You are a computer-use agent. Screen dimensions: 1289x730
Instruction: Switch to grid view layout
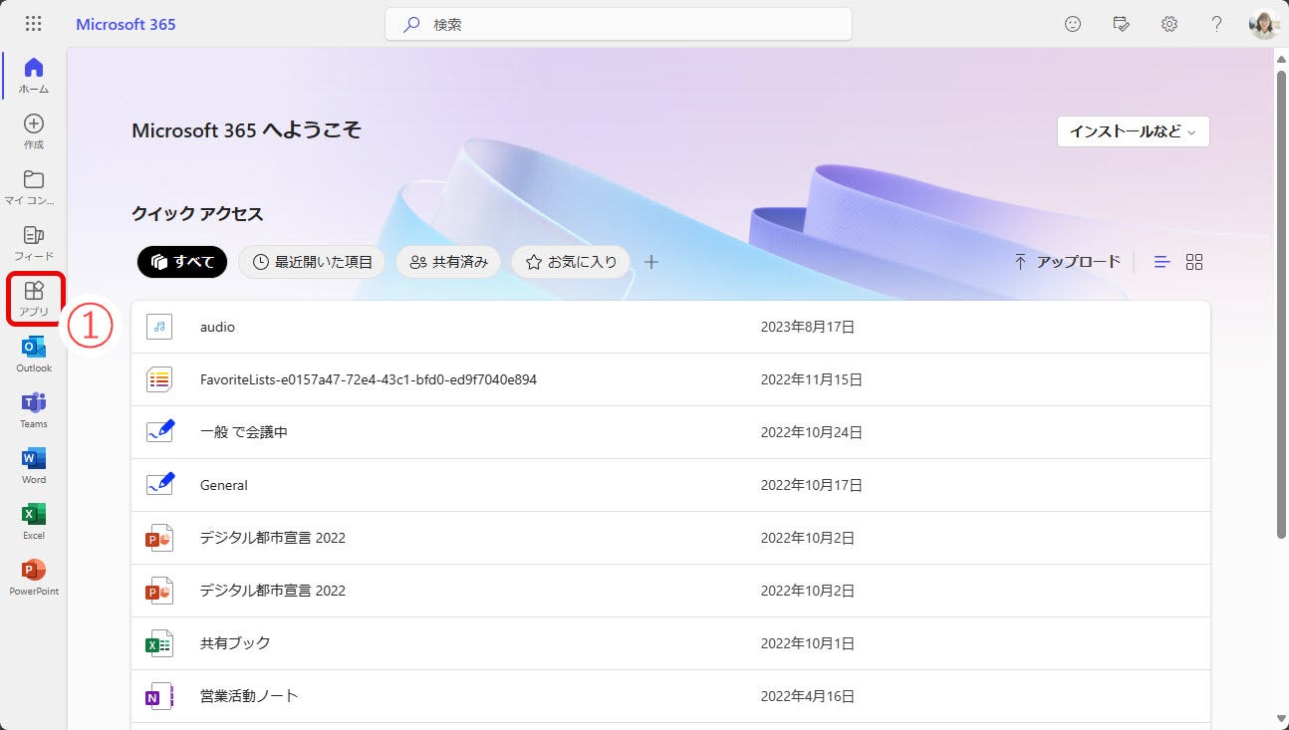point(1194,262)
